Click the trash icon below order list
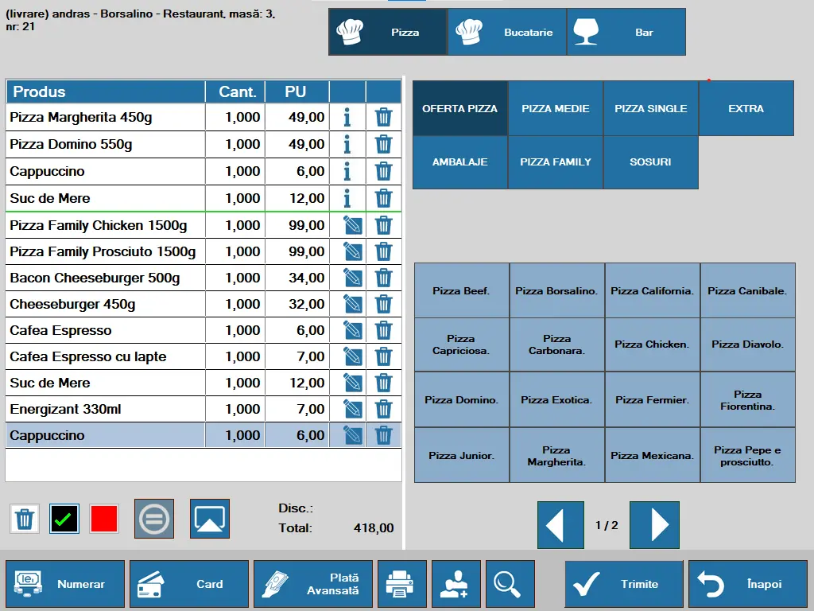This screenshot has width=814, height=611. pyautogui.click(x=25, y=520)
